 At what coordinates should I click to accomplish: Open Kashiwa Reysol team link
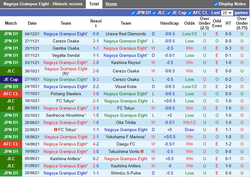(126, 62)
